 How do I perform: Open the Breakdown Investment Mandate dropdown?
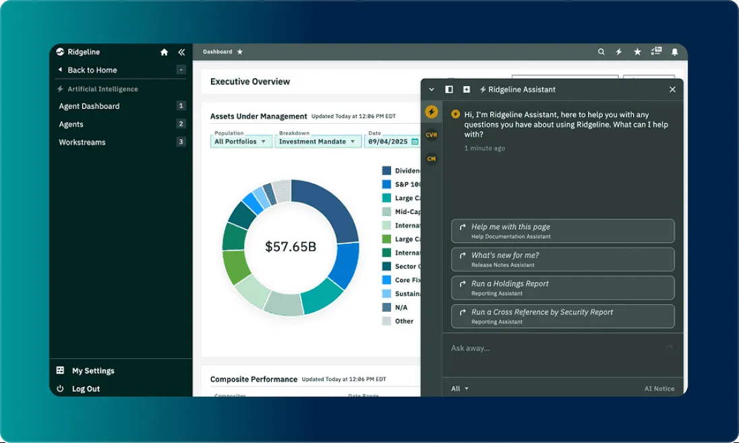tap(318, 141)
